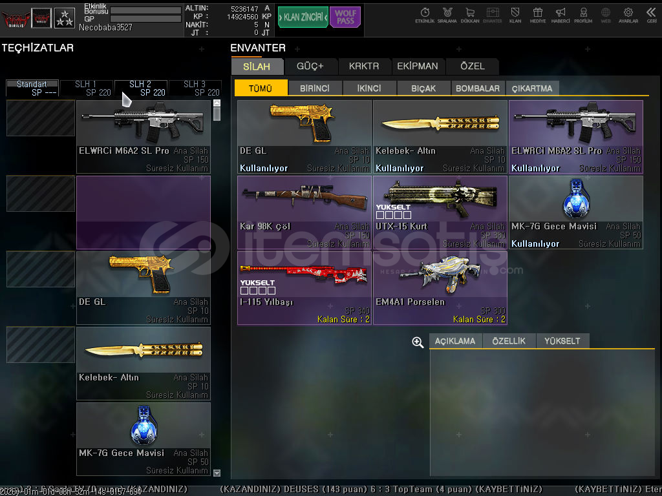Click the KLAN ZİNCİRİ button
Viewport: 662px width, 496px height.
(x=303, y=17)
